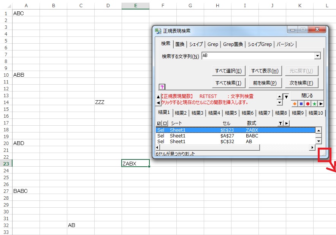Click the filter funnel icon in results header

point(280,123)
